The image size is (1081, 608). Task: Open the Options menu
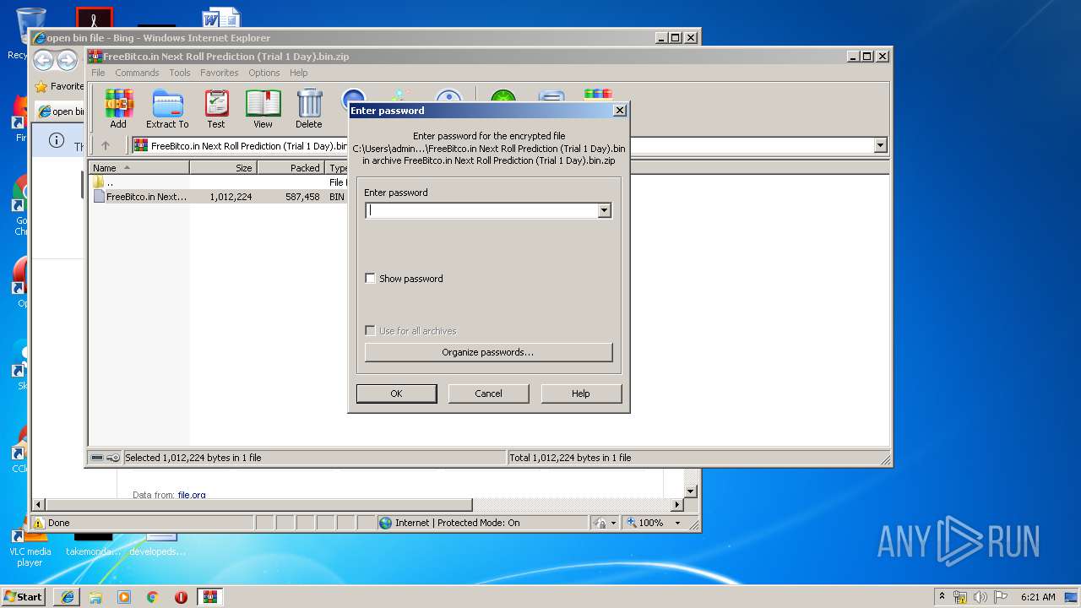pos(264,73)
